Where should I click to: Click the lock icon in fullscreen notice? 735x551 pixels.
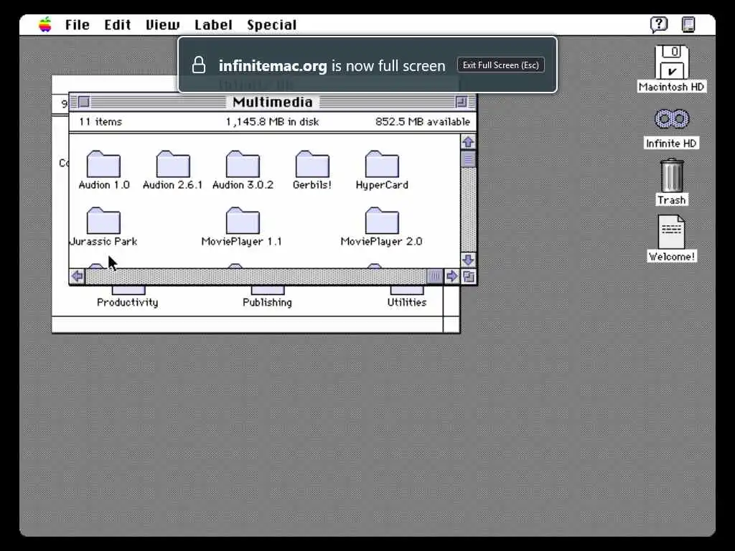point(199,65)
